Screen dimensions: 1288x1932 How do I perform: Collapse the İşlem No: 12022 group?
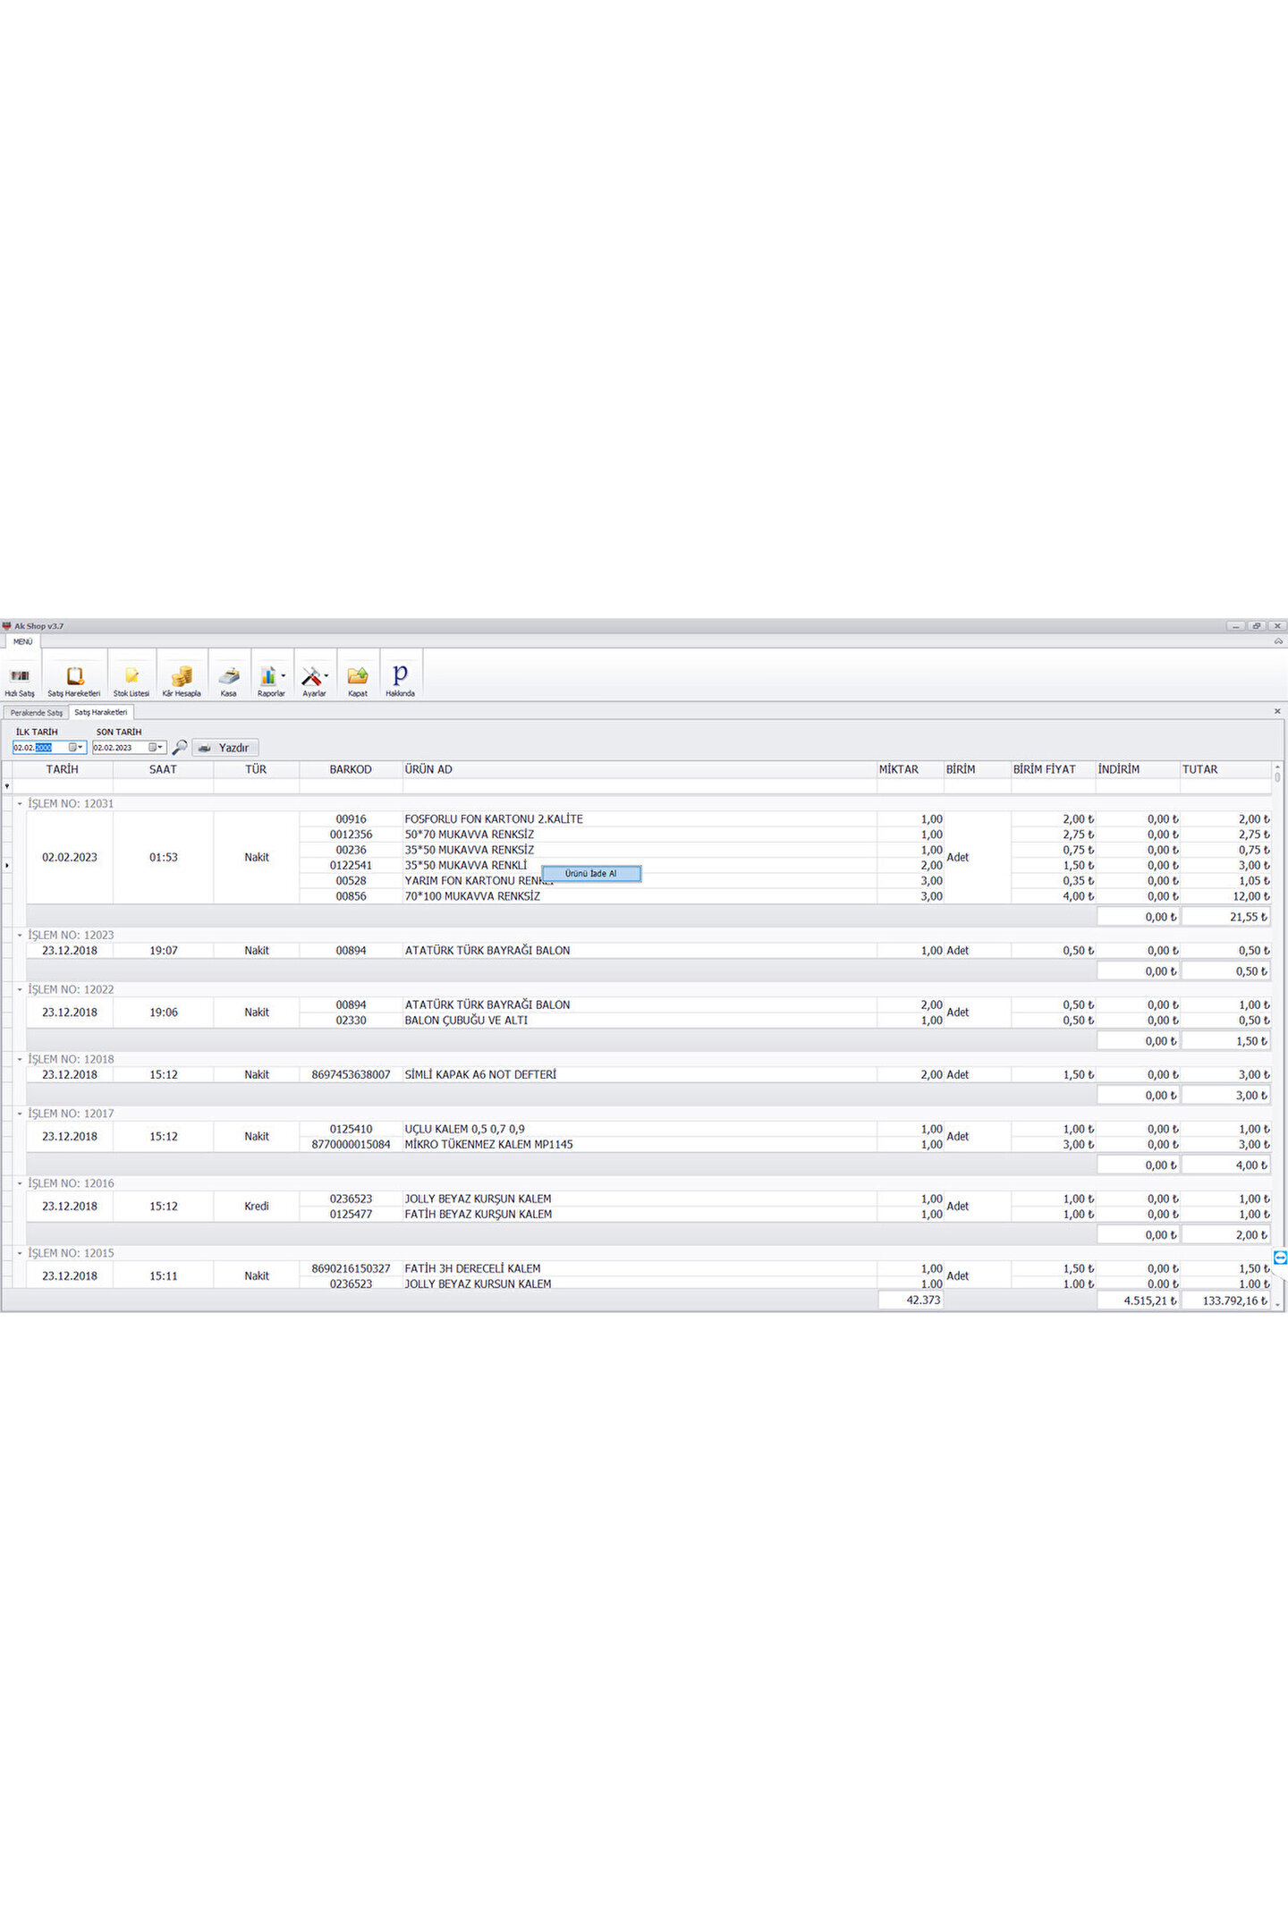coord(20,989)
